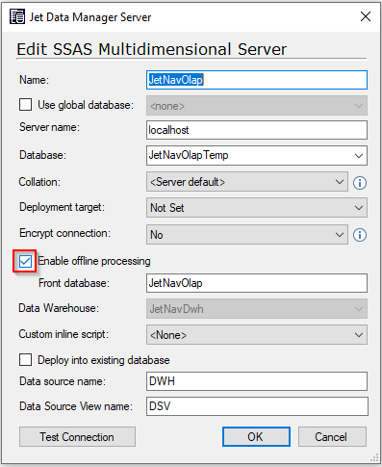The width and height of the screenshot is (382, 467).
Task: Click the OK button
Action: coord(256,437)
